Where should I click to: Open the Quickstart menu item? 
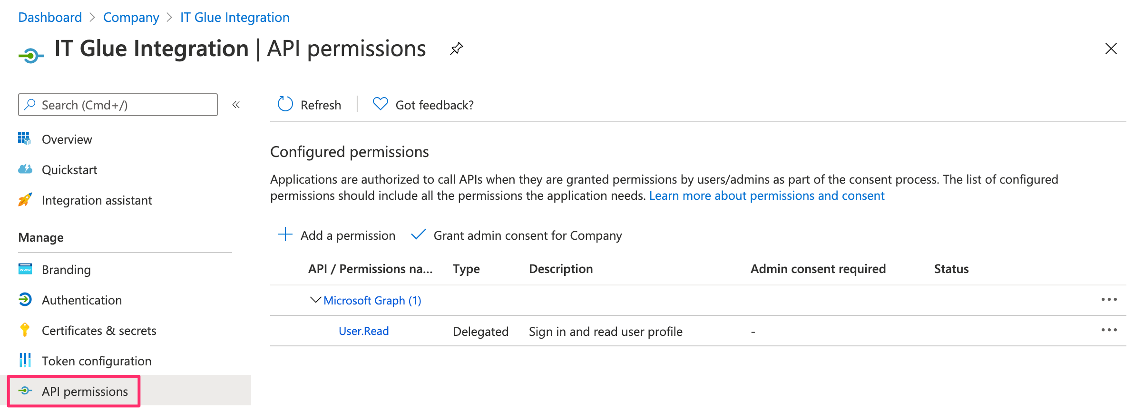pyautogui.click(x=69, y=170)
